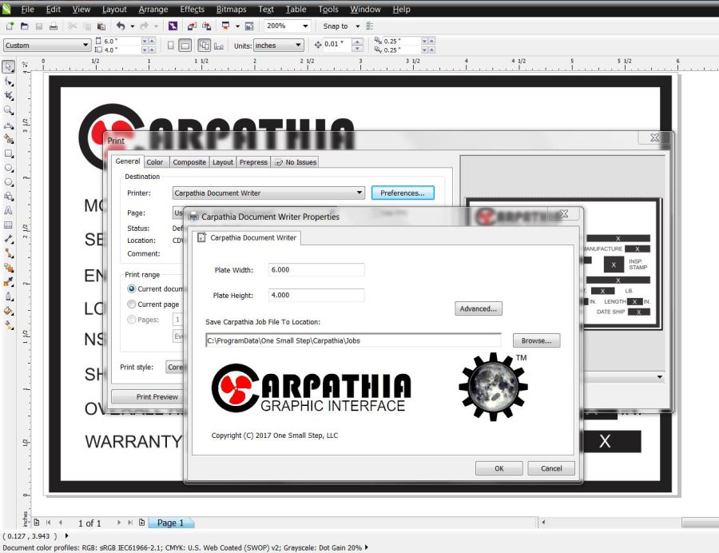Click the Import toolbar icon
Screen dimensions: 719x553
click(x=192, y=26)
